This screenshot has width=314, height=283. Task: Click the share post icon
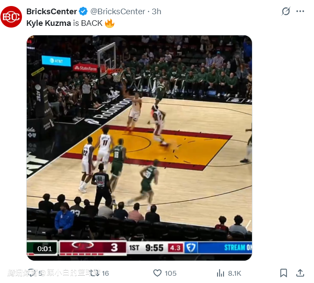click(300, 273)
